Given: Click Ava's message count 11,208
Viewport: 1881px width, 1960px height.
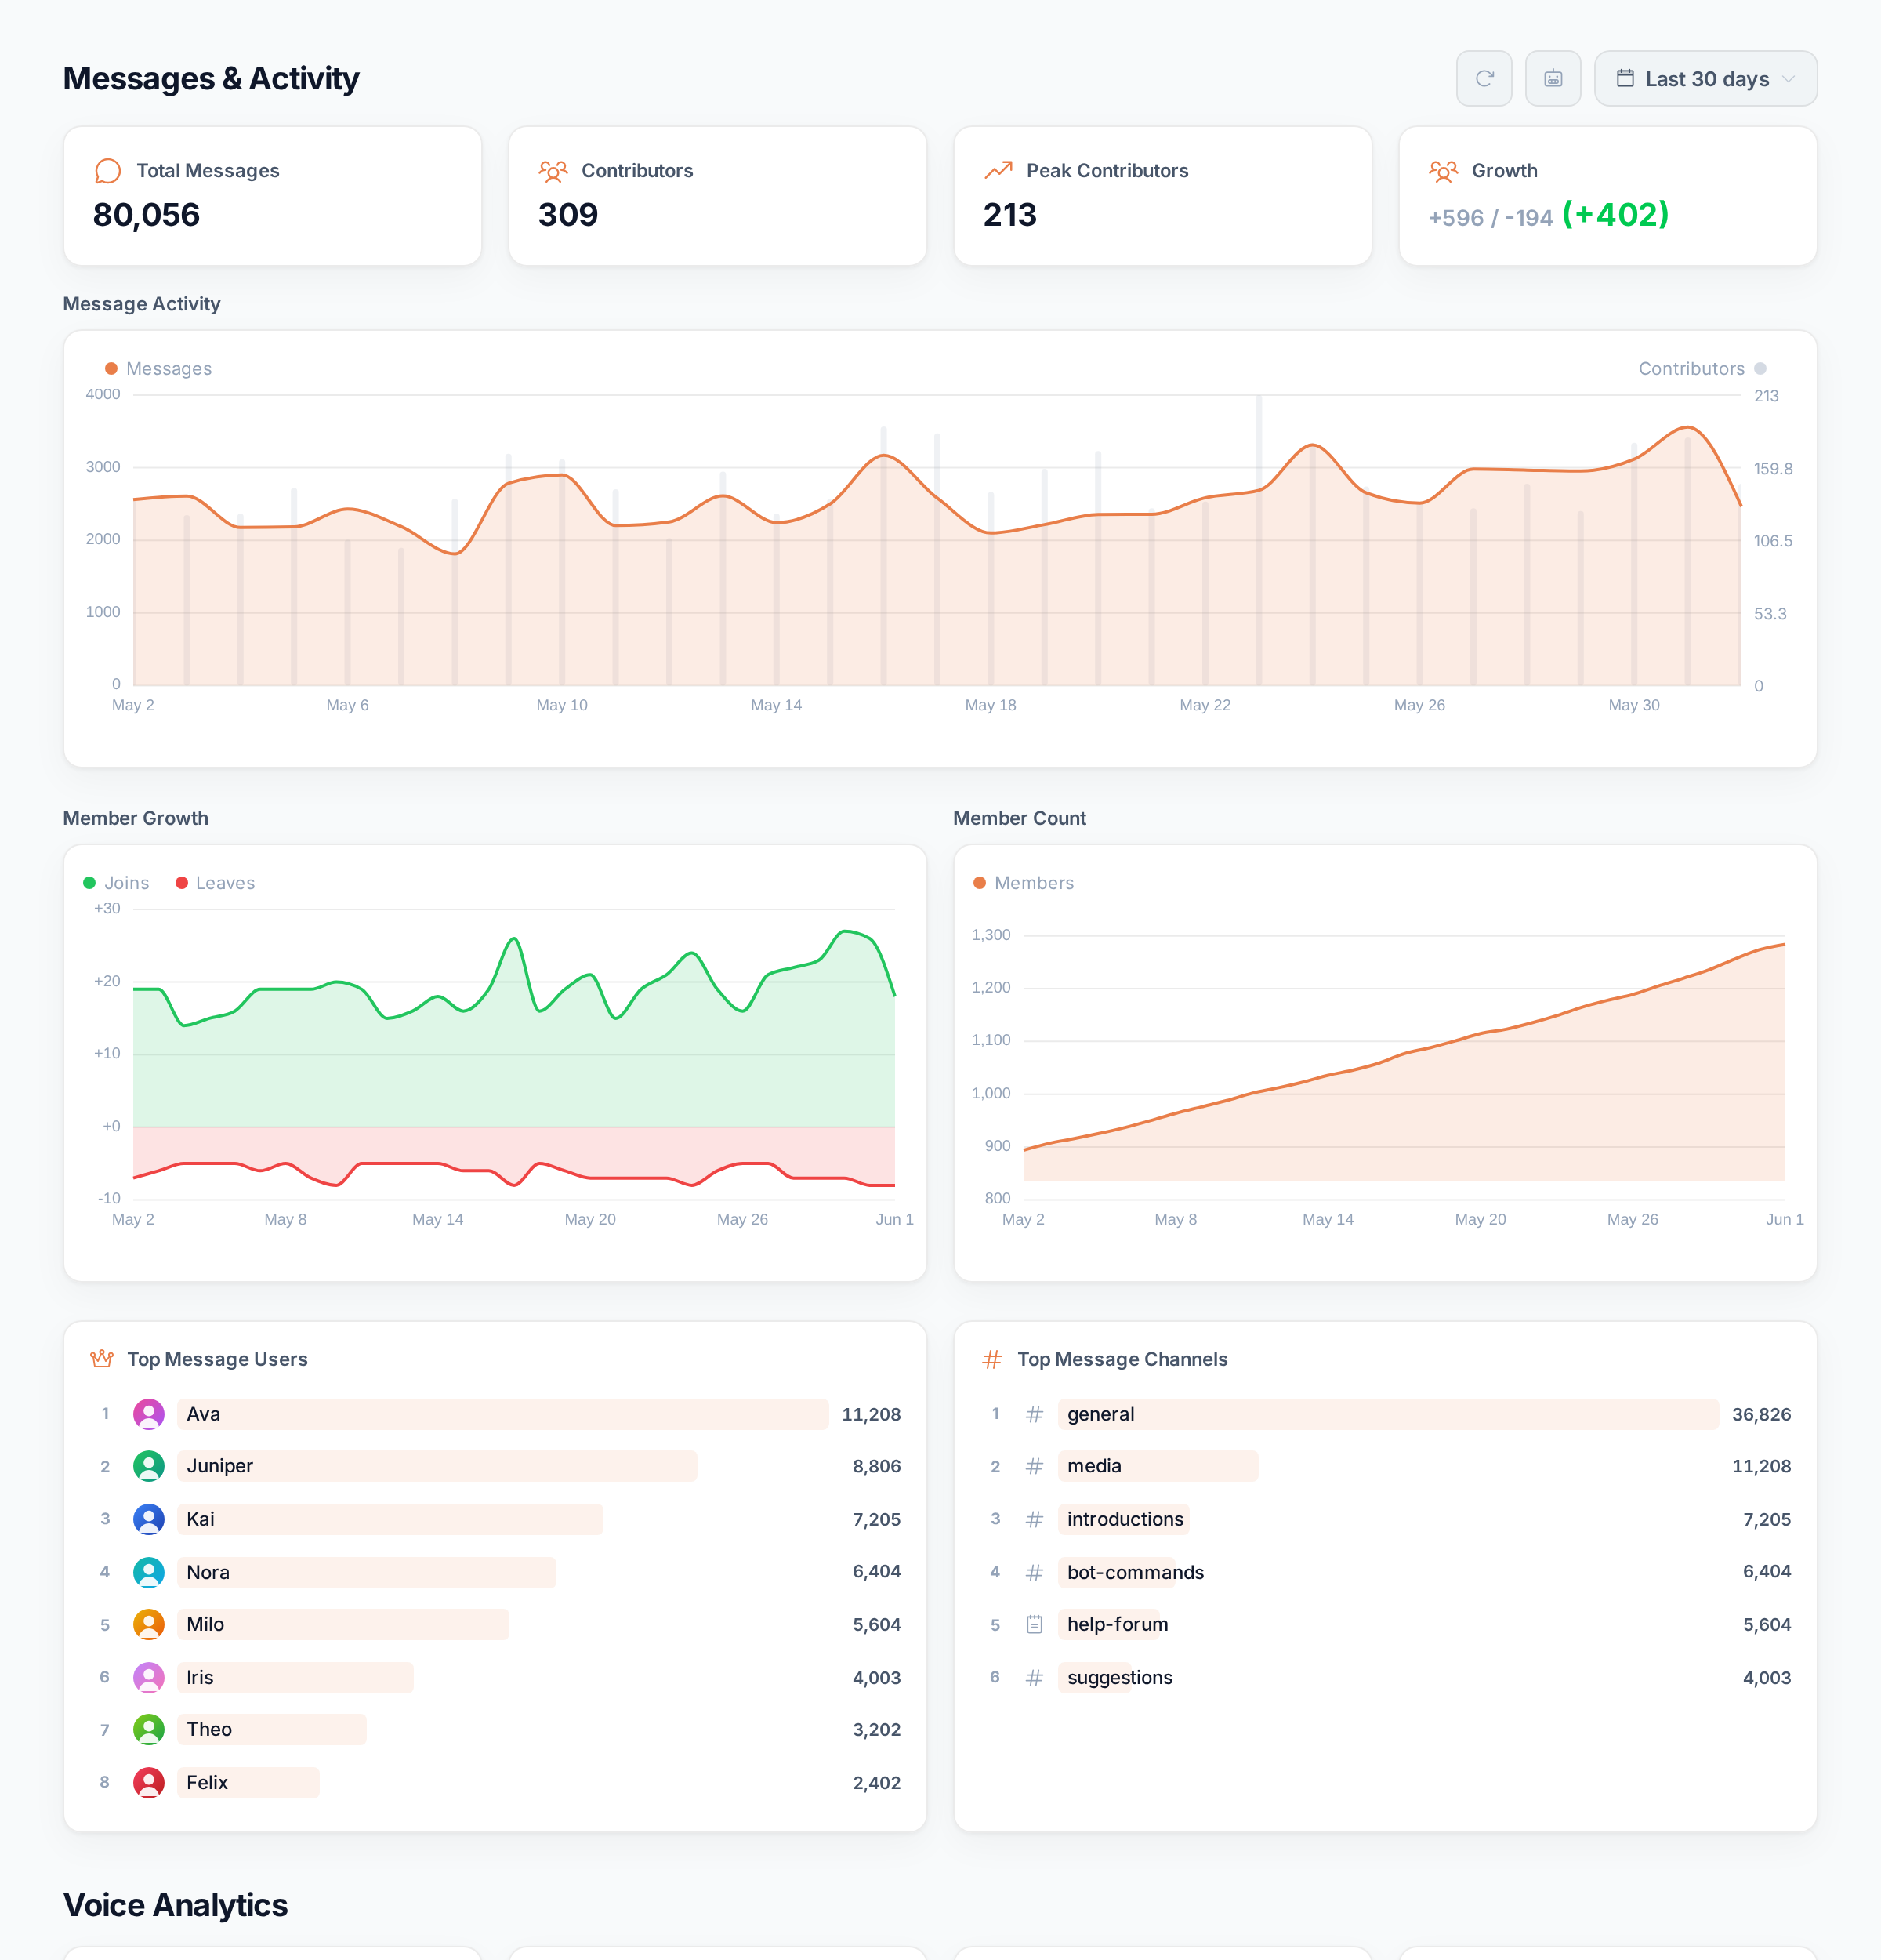Looking at the screenshot, I should (x=871, y=1414).
